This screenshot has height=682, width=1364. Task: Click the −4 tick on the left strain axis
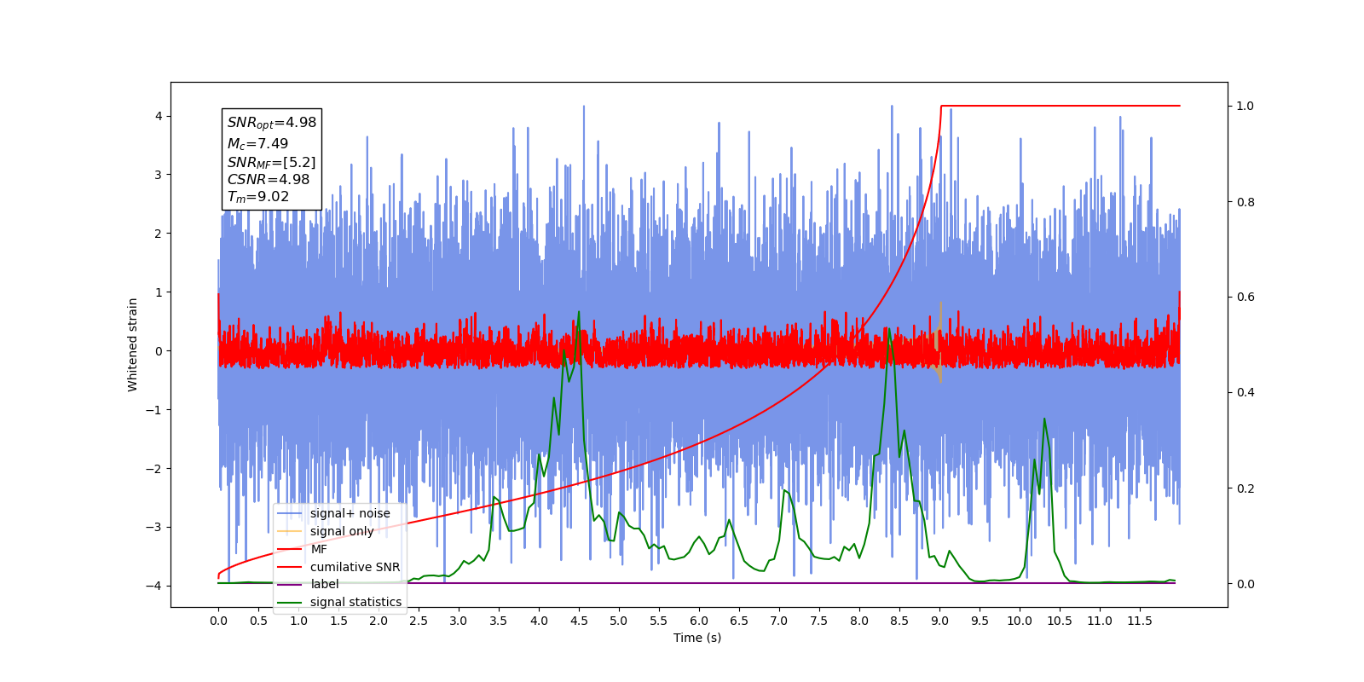click(x=154, y=586)
